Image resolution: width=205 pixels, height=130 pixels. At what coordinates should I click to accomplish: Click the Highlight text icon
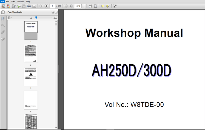108,6
